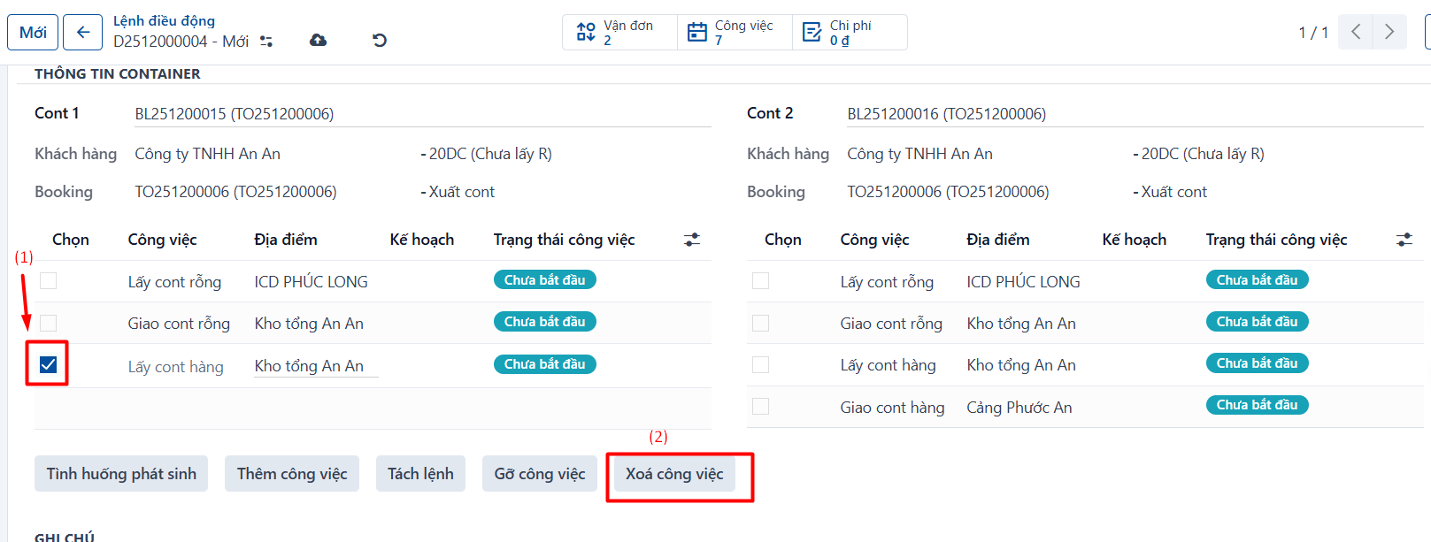Screen dimensions: 1431x542
Task: Click the undo discard changes icon
Action: click(380, 40)
